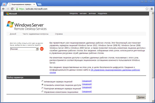Open Часто задаваемые вопросы

click(x=35, y=34)
